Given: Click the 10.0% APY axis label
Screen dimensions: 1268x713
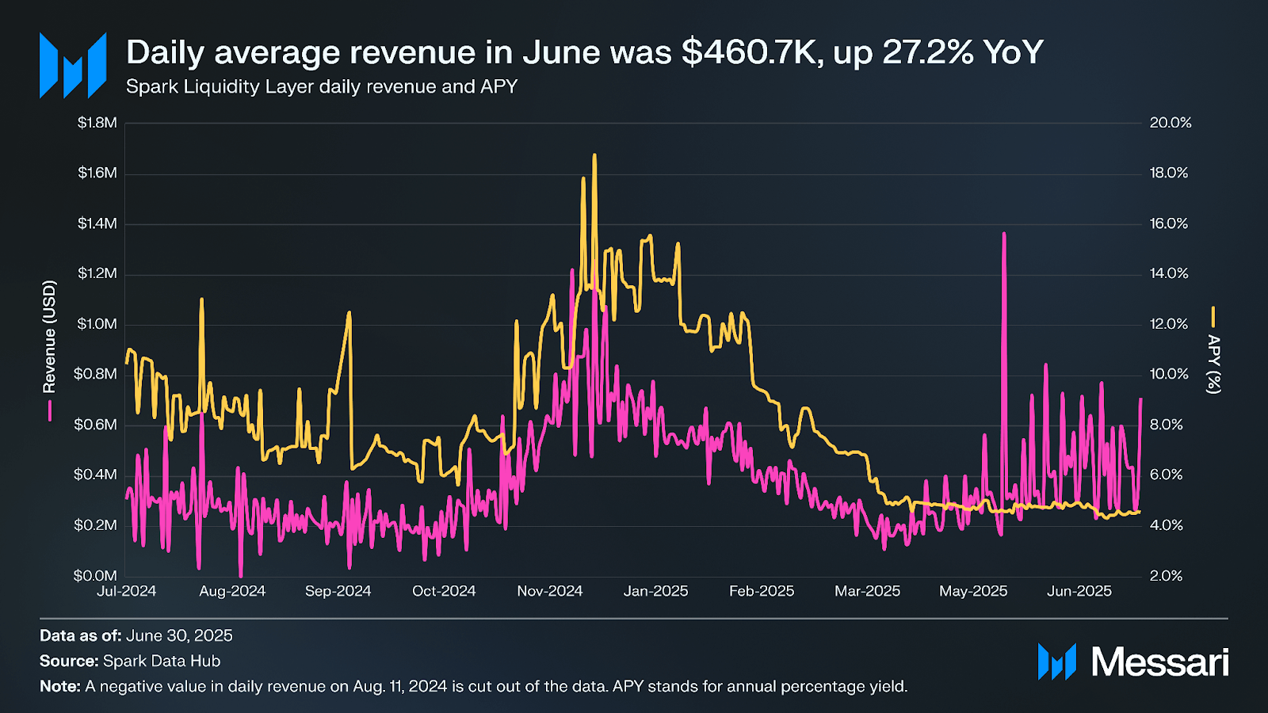Looking at the screenshot, I should (x=1169, y=374).
